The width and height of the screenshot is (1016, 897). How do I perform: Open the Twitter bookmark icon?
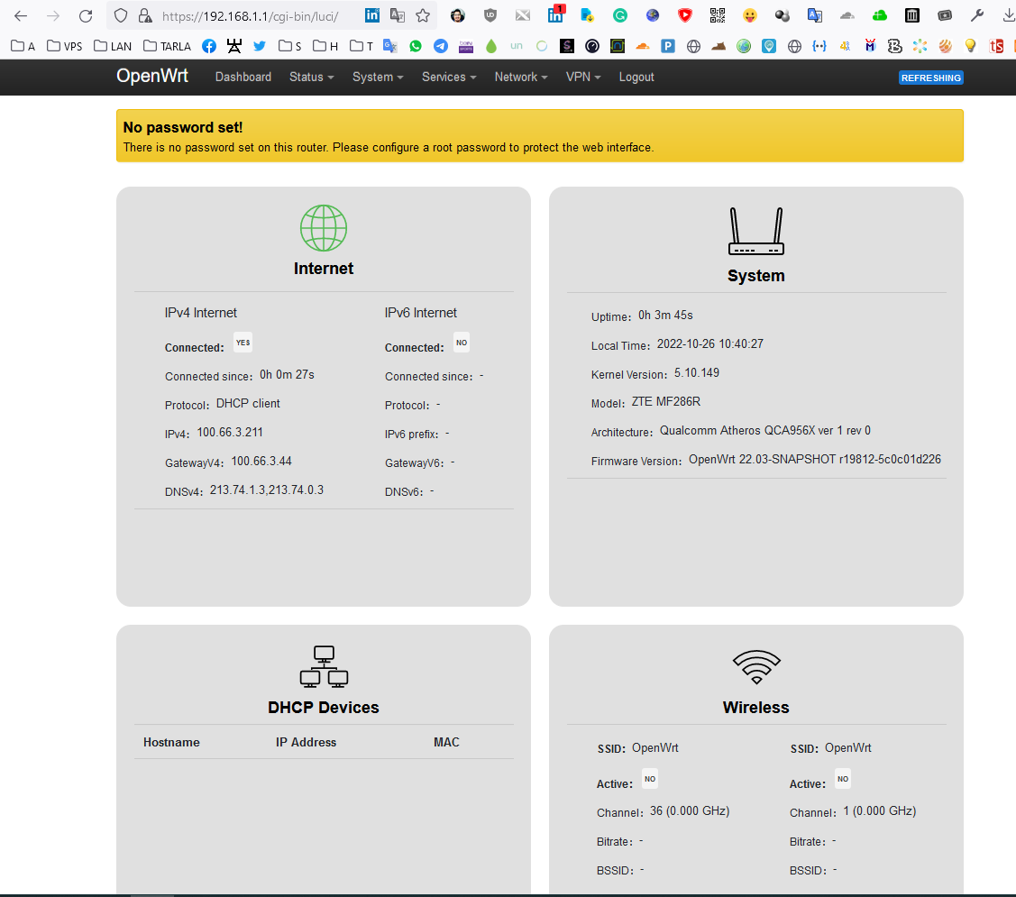point(260,46)
